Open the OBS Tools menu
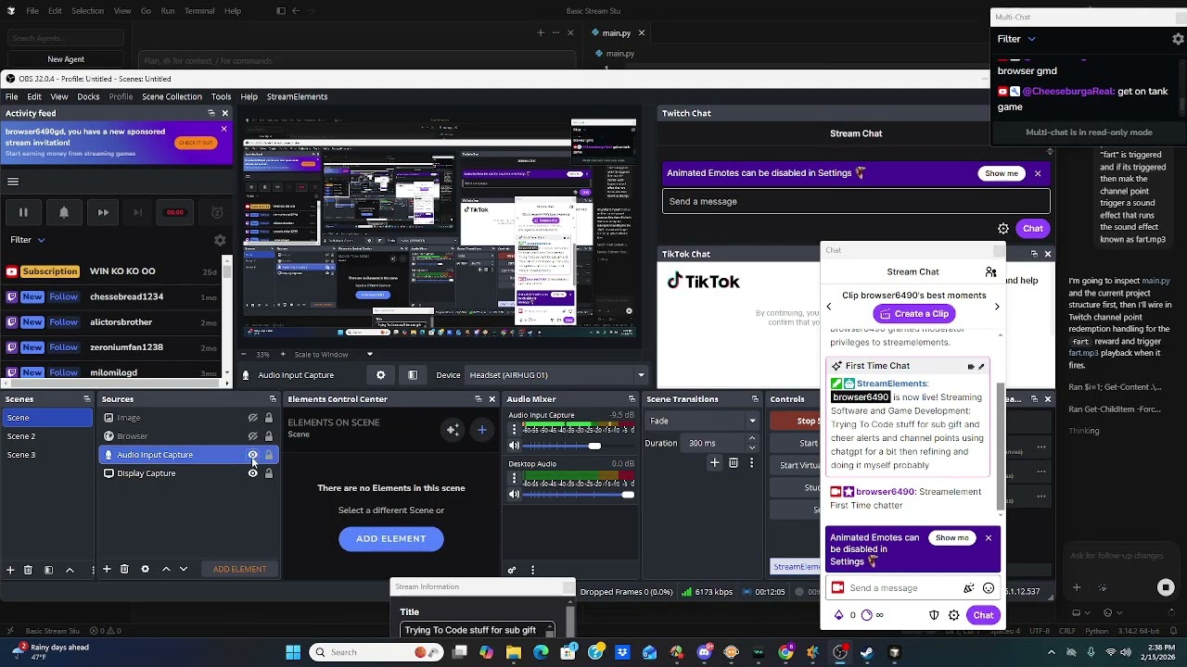This screenshot has width=1187, height=667. click(x=221, y=96)
